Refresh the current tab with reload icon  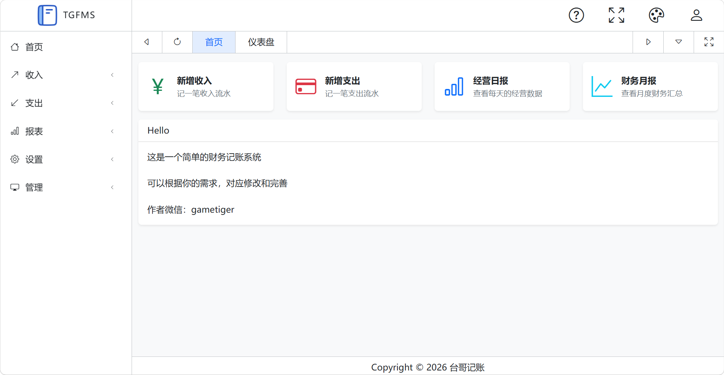tap(177, 42)
